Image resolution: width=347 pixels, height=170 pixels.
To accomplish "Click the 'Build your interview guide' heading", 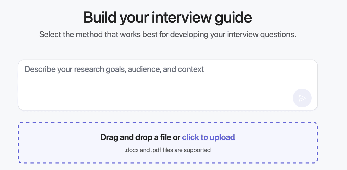I will [x=168, y=17].
